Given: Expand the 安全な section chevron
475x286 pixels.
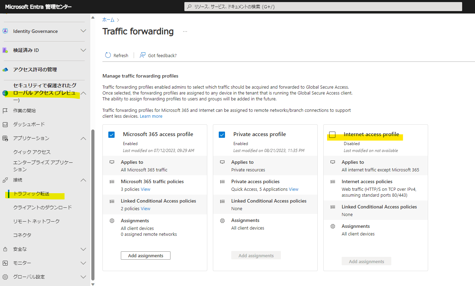Looking at the screenshot, I should [x=83, y=249].
